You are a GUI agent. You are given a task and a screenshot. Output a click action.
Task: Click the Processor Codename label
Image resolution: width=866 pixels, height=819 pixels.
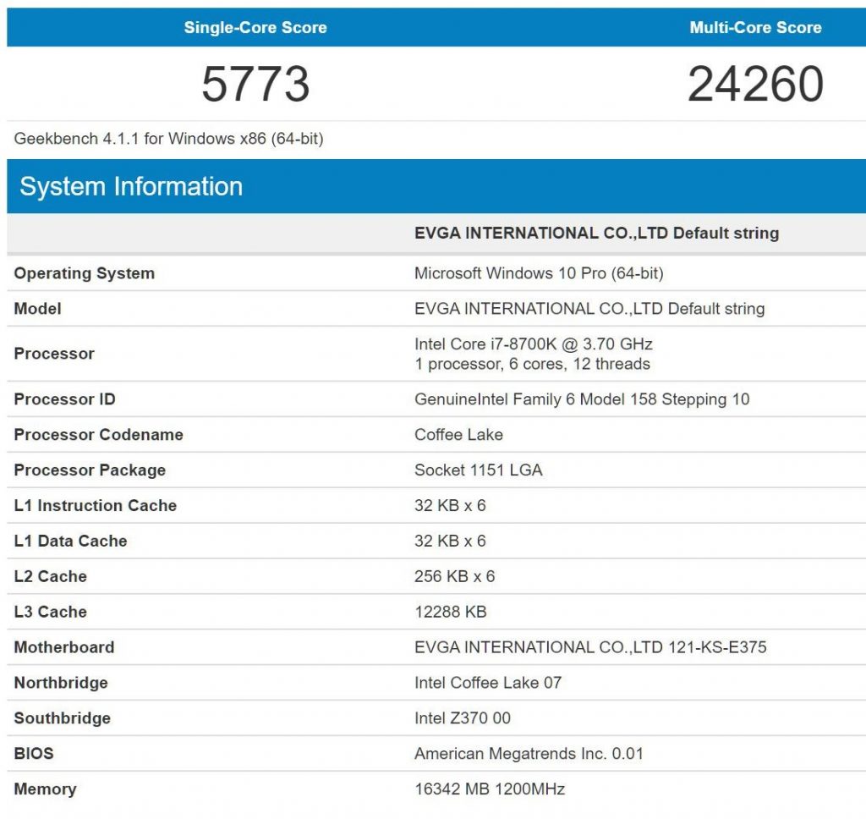tap(98, 434)
